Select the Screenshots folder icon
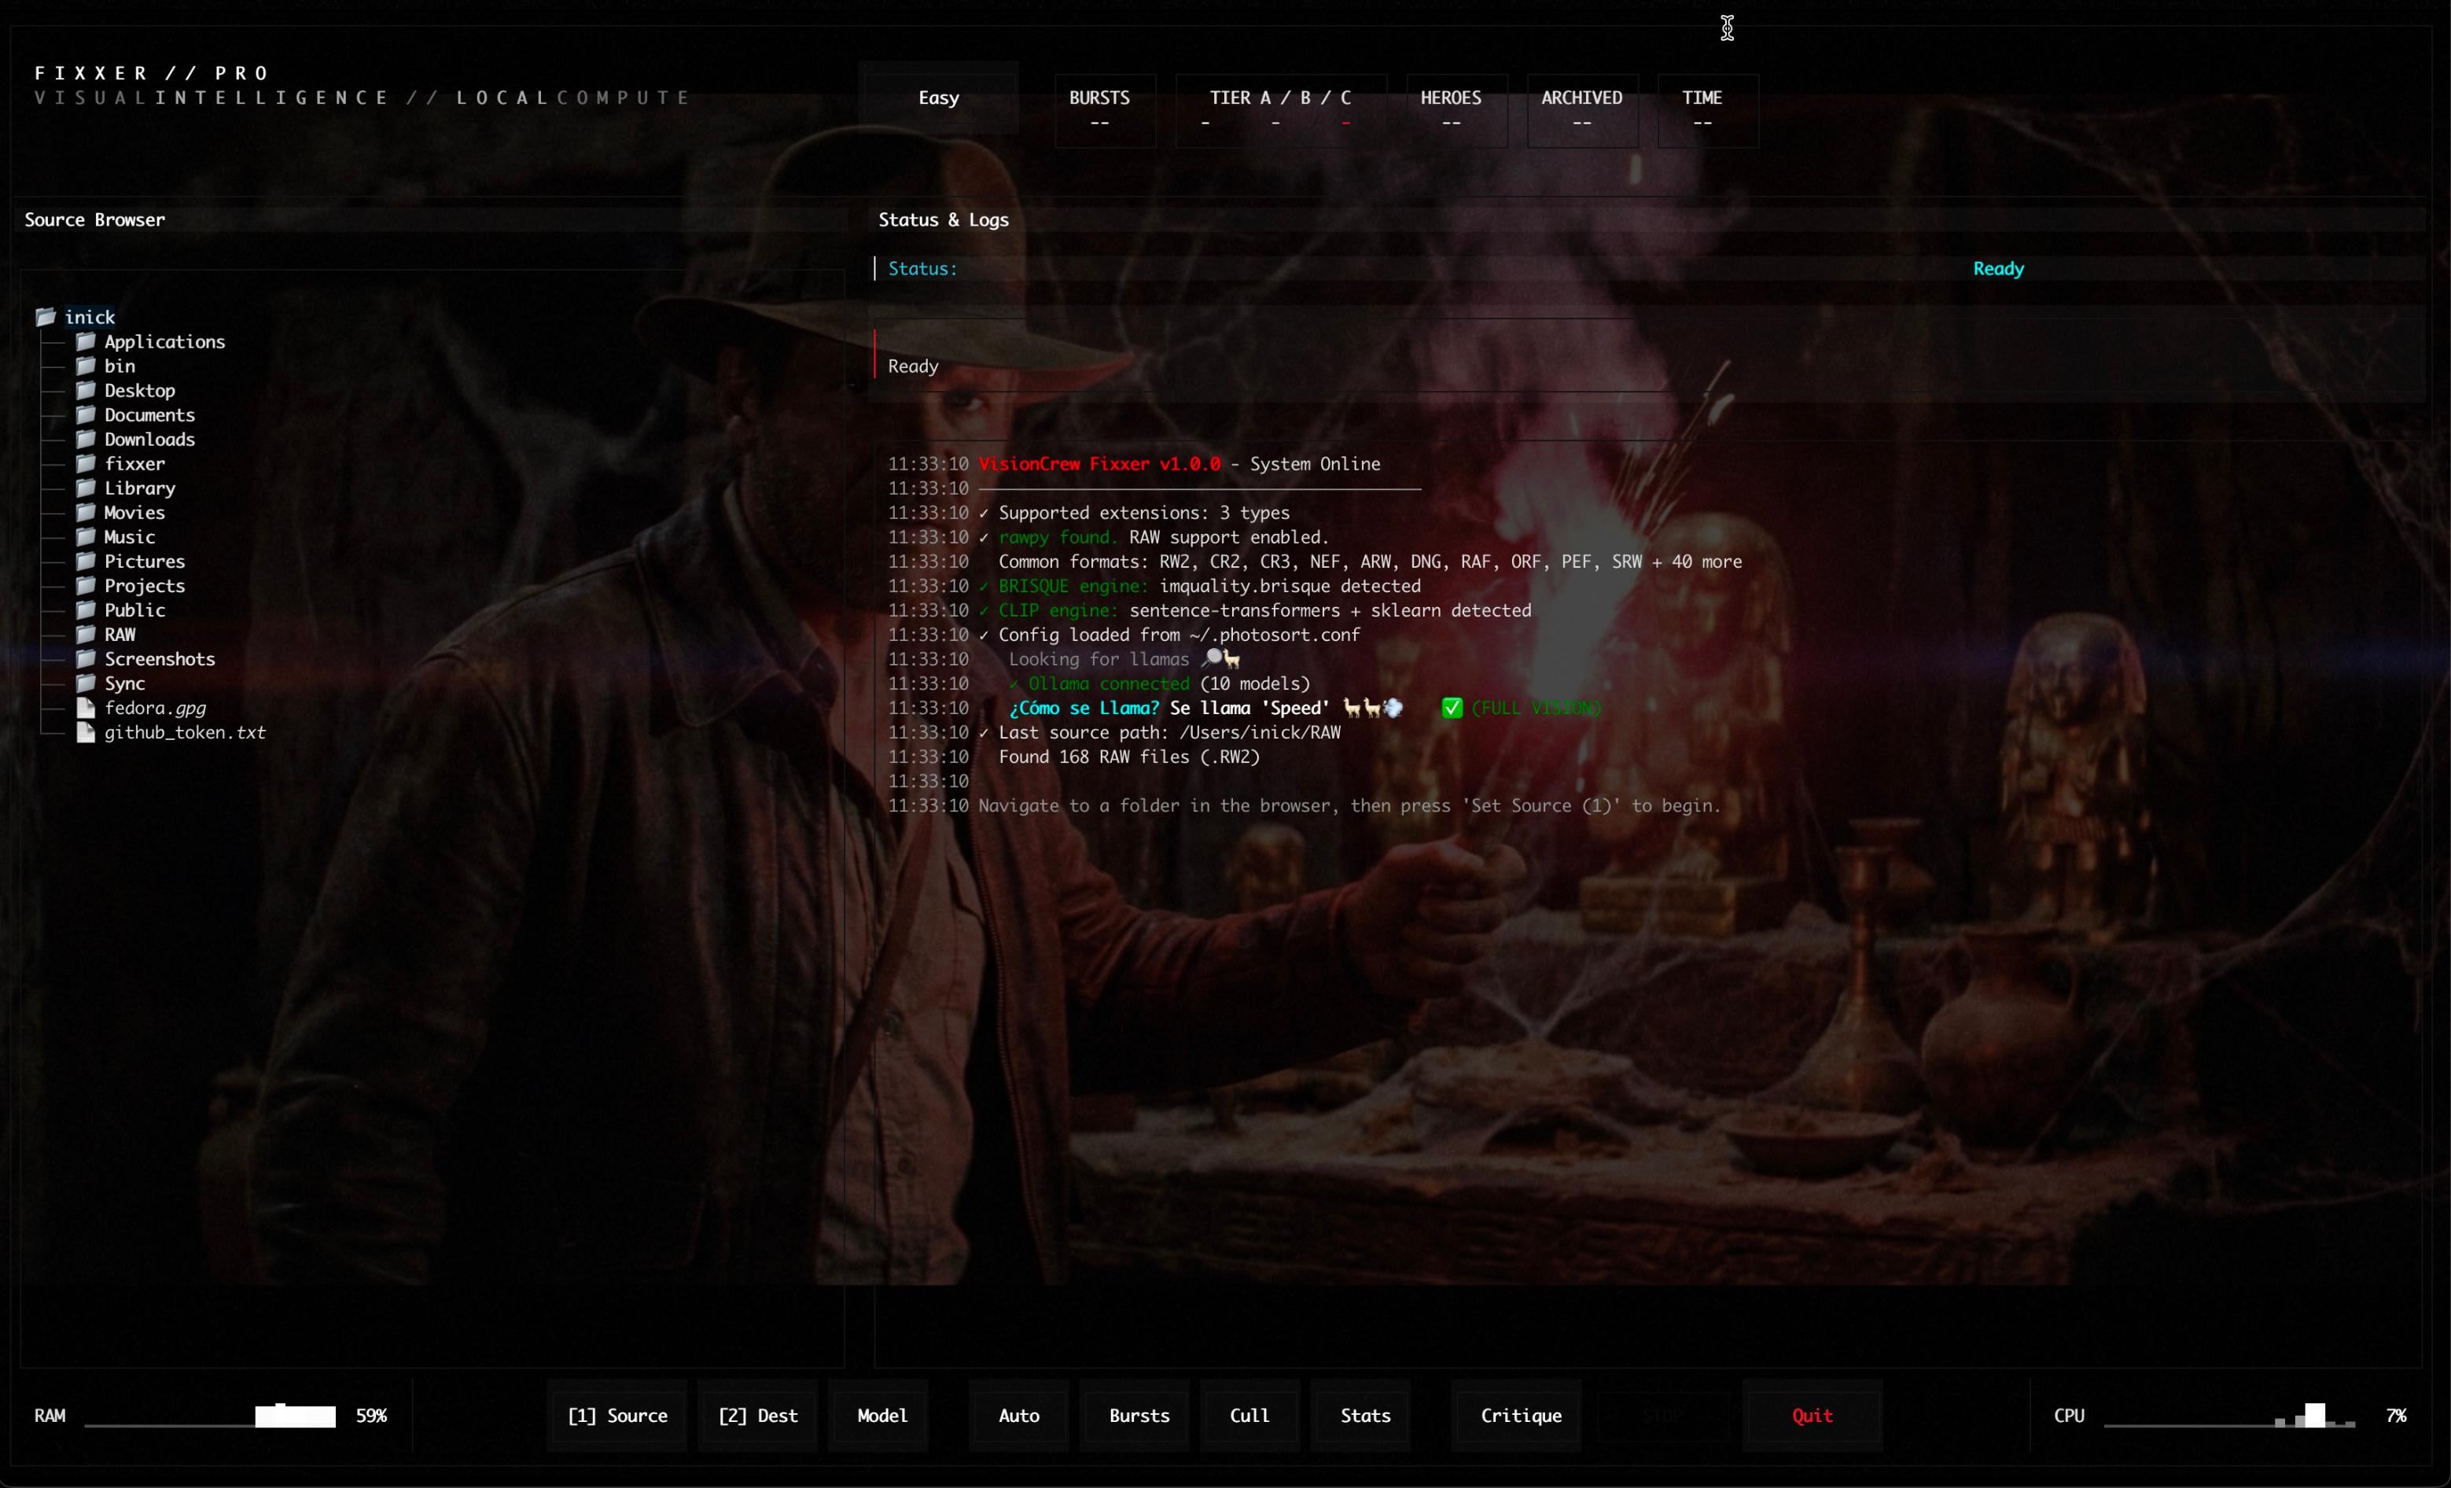This screenshot has width=2451, height=1488. pos(86,659)
